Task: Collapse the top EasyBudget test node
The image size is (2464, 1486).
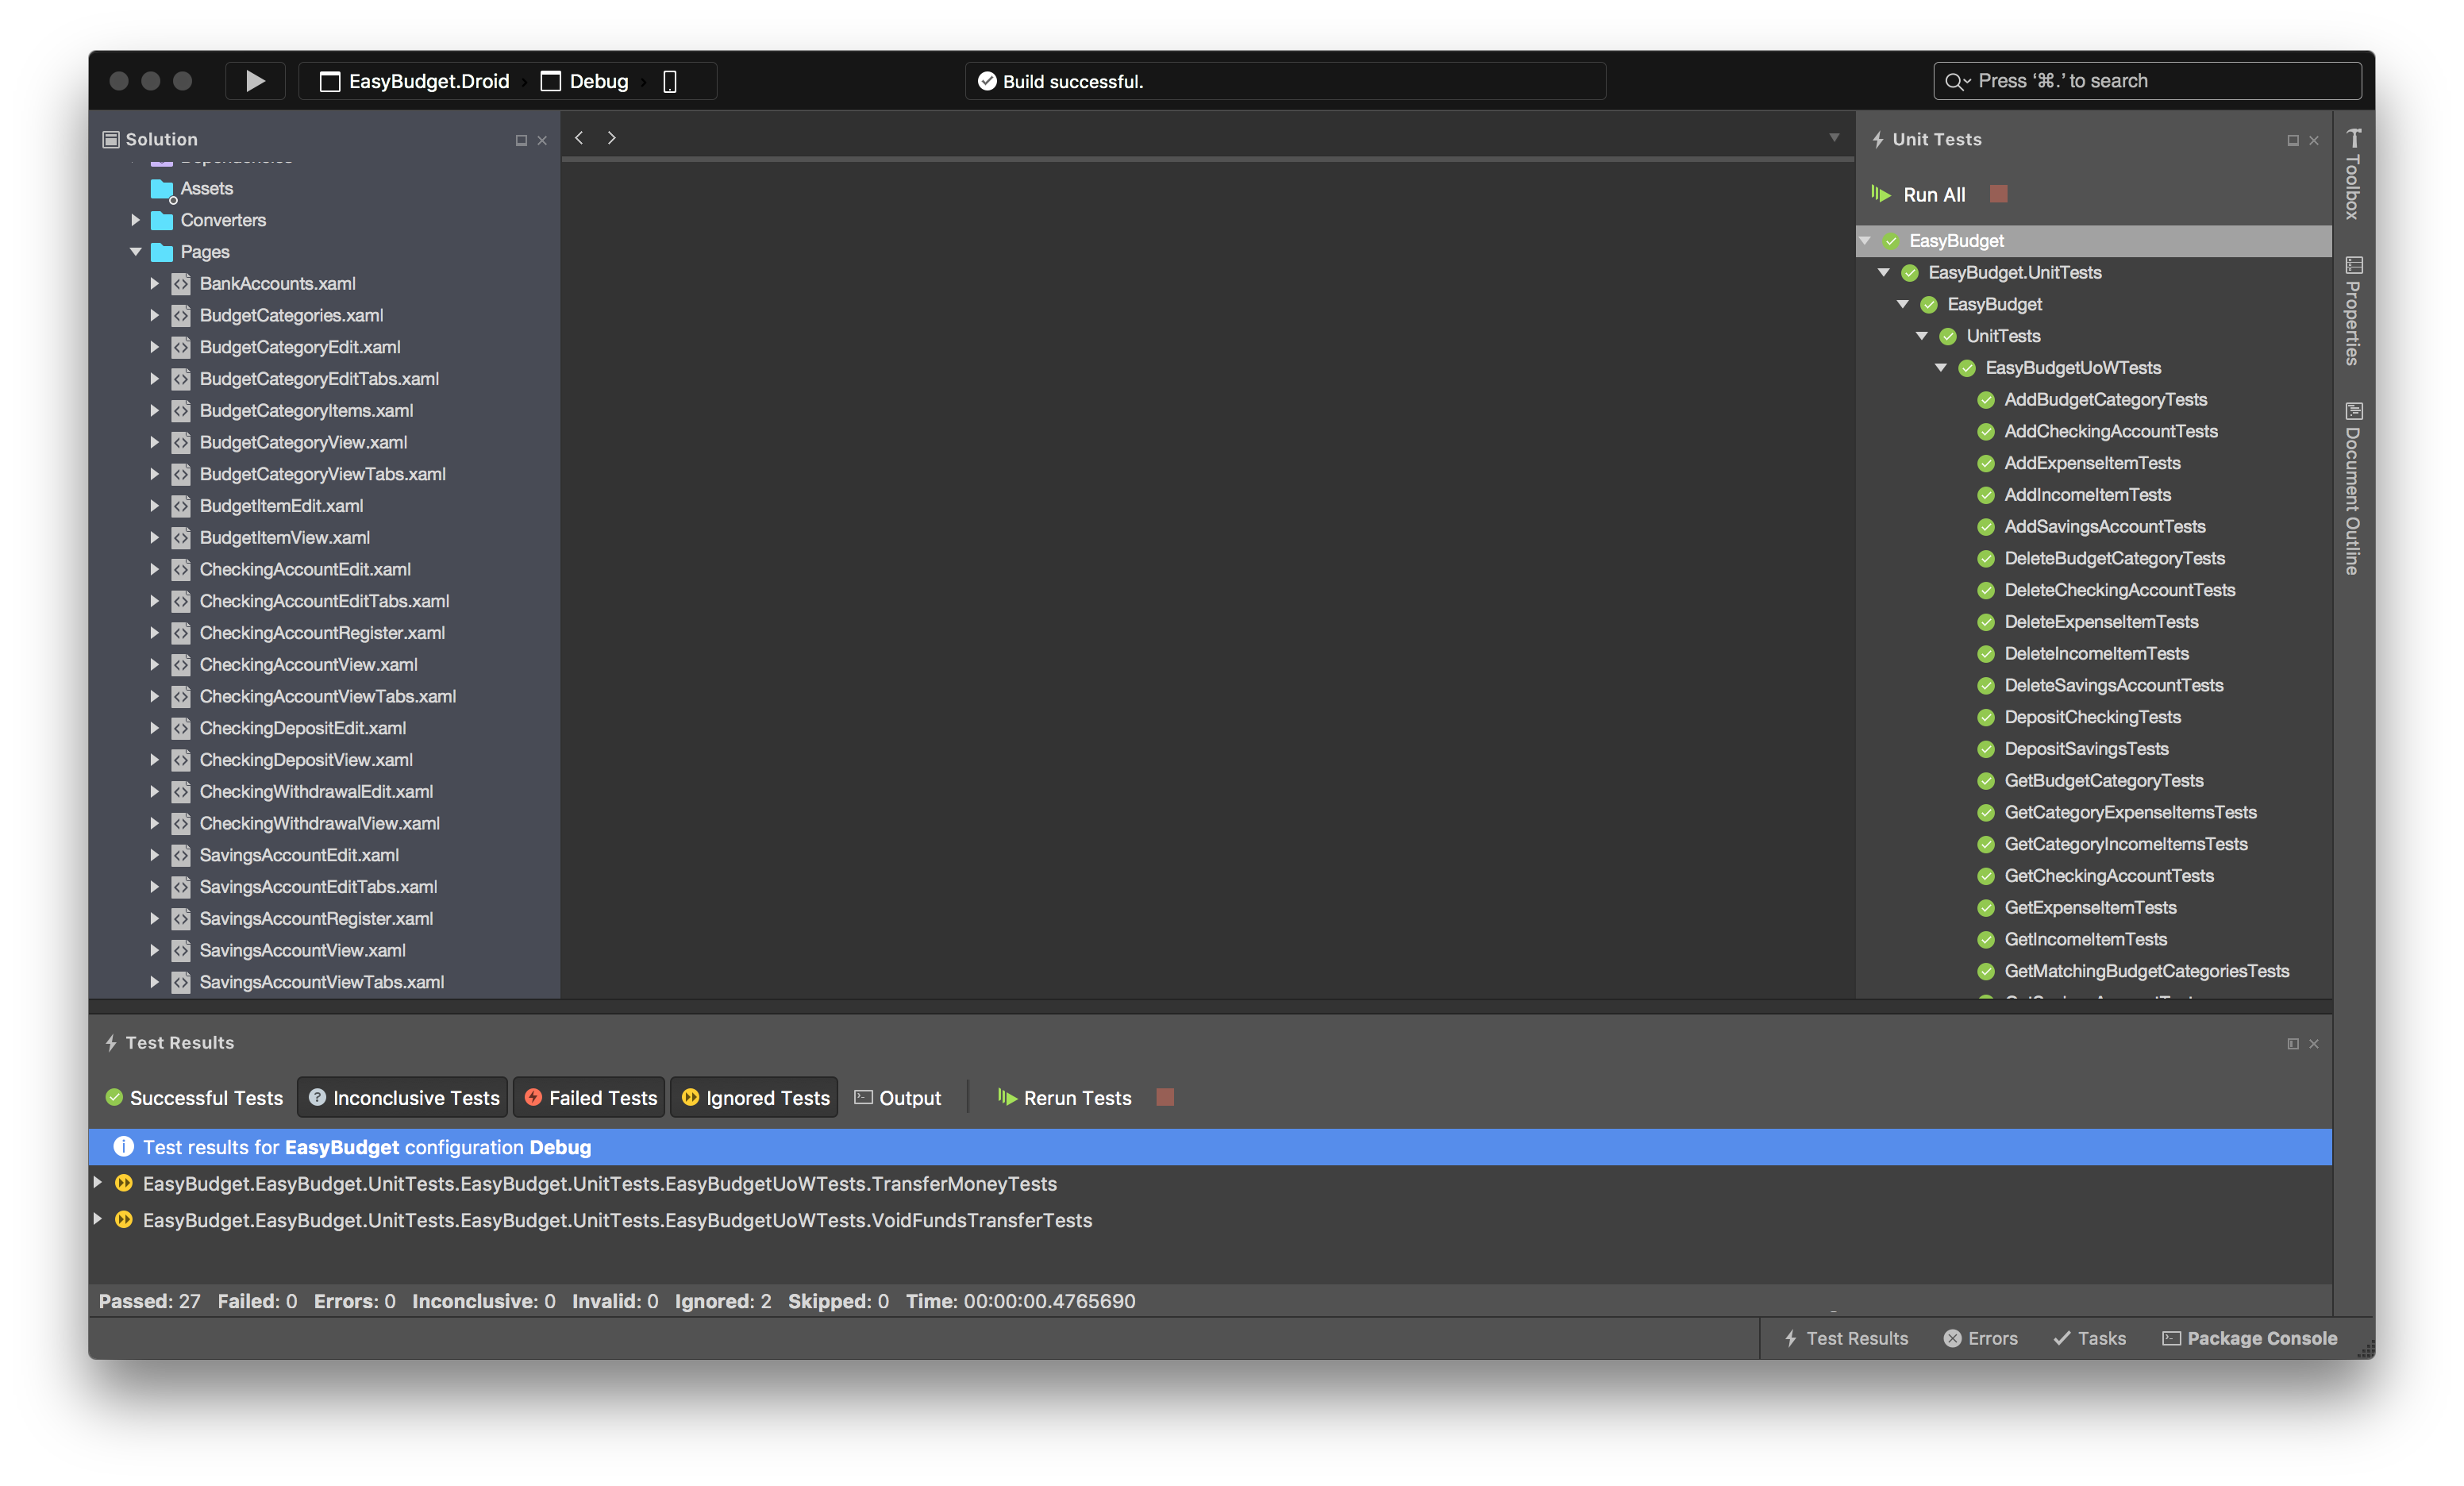Action: [x=1865, y=241]
